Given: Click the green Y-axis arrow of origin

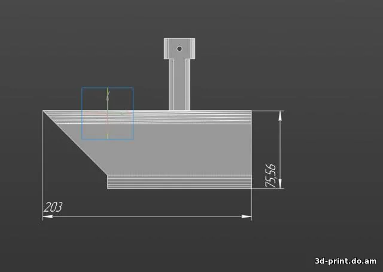Looking at the screenshot, I should [108, 93].
